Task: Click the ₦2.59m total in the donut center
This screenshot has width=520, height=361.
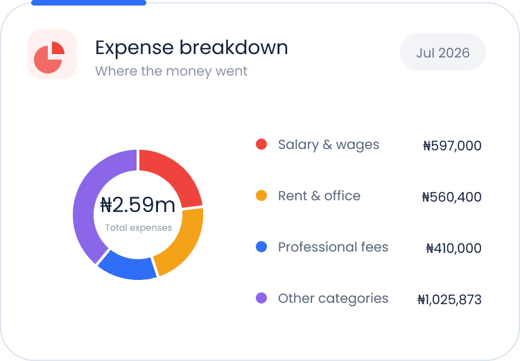Action: coord(138,204)
